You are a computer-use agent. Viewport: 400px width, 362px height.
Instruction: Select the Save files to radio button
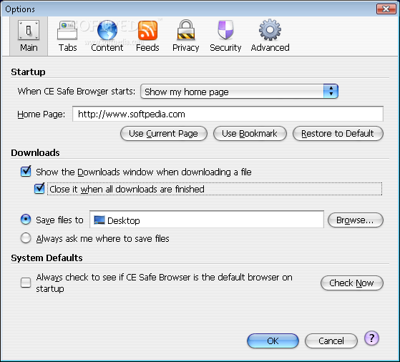tap(26, 220)
